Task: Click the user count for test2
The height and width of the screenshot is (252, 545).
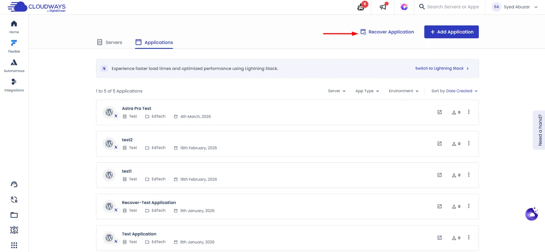Action: [456, 144]
